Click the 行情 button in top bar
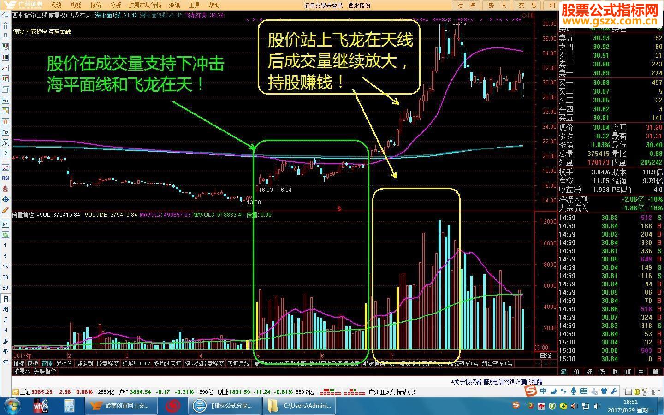 click(x=466, y=5)
